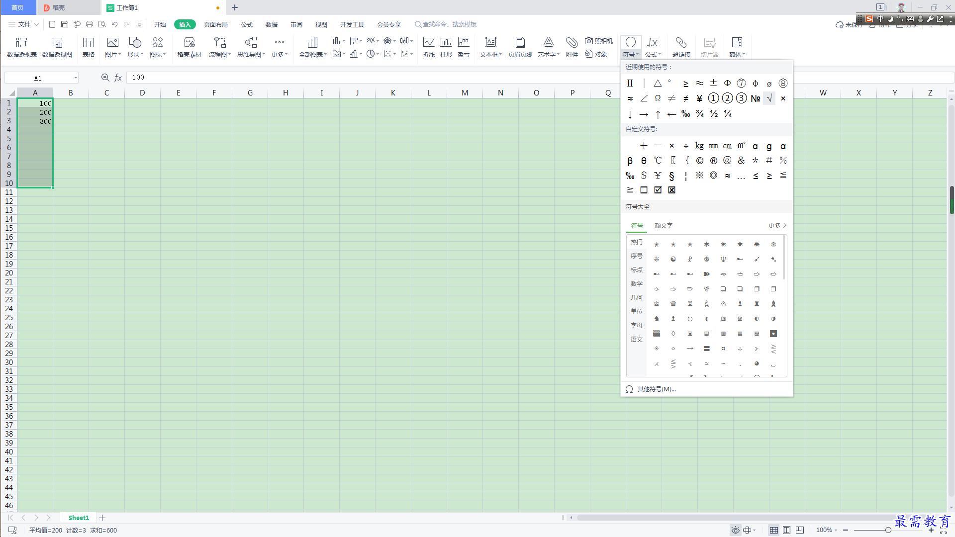The height and width of the screenshot is (537, 955).
Task: Switch to the 审阅 ribbon tab
Action: [x=296, y=24]
